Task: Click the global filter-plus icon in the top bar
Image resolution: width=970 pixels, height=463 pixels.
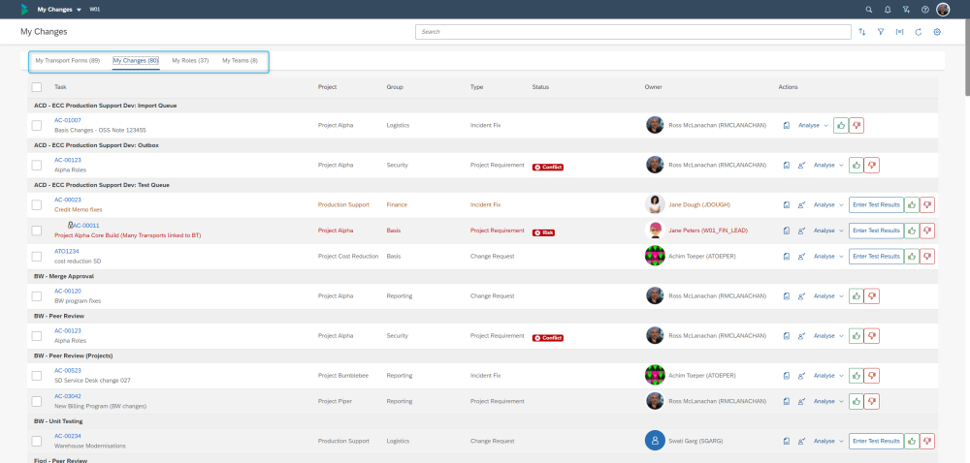Action: [906, 10]
